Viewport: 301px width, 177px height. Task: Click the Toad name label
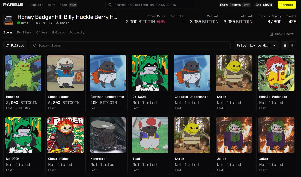(x=136, y=159)
